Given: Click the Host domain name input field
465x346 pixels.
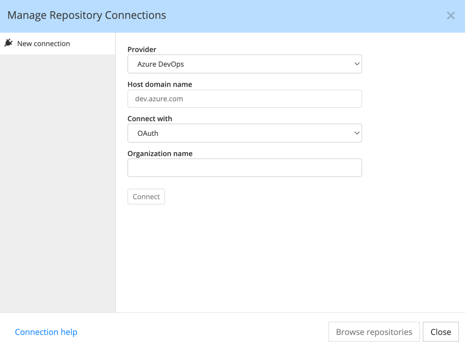Looking at the screenshot, I should [244, 99].
